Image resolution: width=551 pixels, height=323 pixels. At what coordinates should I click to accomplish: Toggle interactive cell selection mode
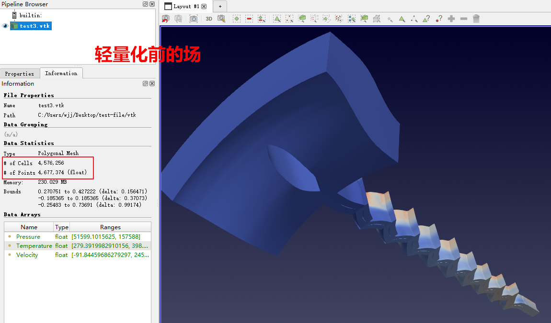401,18
